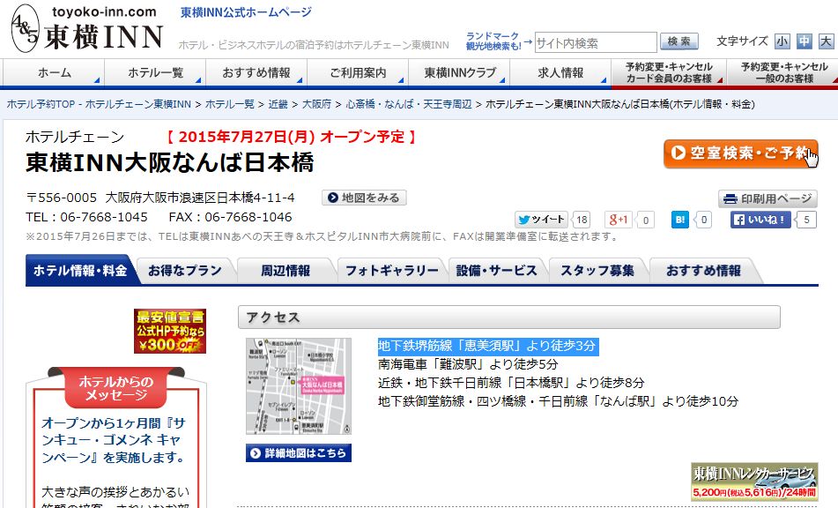Click the Google +1 button
This screenshot has width=838, height=508.
pos(619,220)
